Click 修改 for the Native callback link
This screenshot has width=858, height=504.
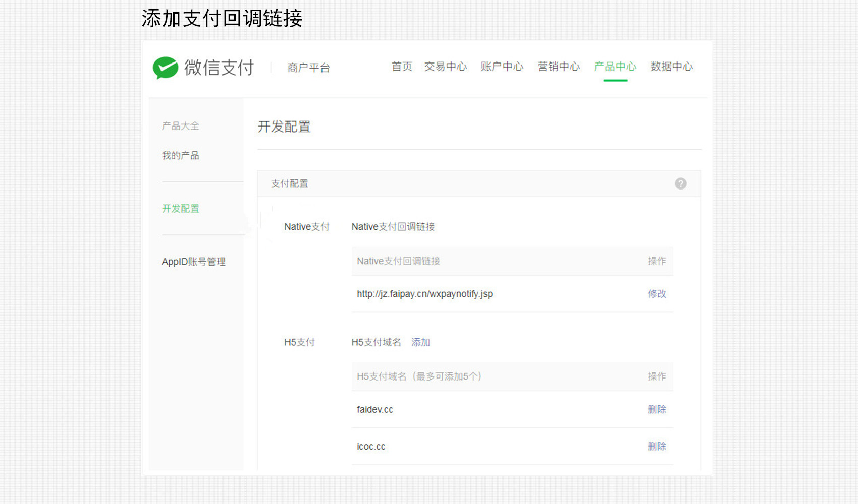pyautogui.click(x=657, y=294)
